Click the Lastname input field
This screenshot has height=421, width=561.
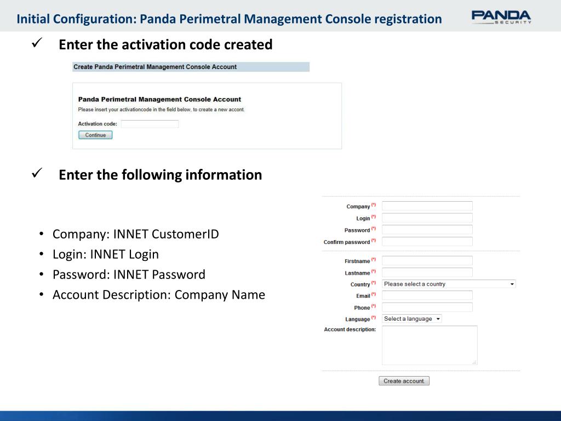coord(427,272)
